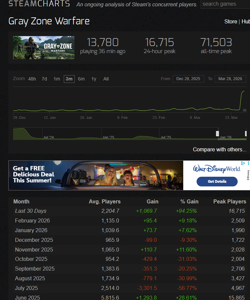The height and width of the screenshot is (300, 250).
Task: Select the September 2025 row label
Action: click(35, 269)
